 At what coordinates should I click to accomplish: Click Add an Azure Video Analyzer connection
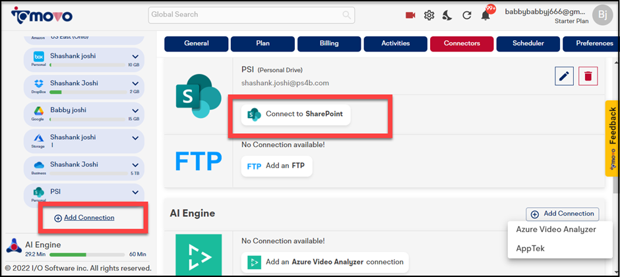tap(325, 262)
